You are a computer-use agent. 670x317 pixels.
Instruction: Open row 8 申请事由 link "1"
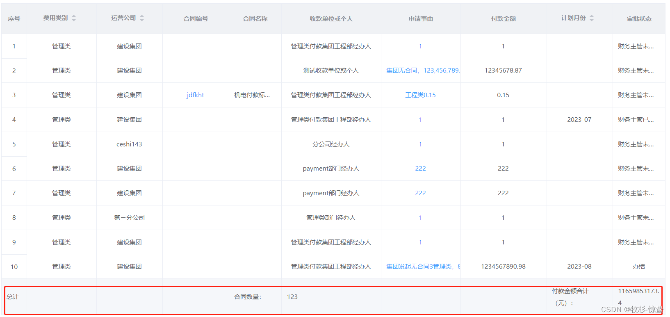coord(420,218)
